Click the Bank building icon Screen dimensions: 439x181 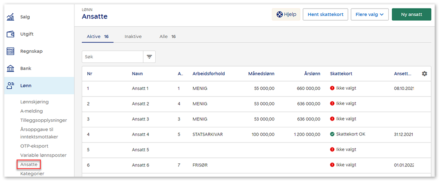pyautogui.click(x=10, y=69)
